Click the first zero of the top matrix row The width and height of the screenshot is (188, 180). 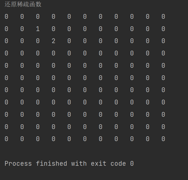pos(6,17)
